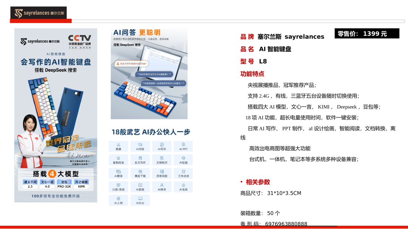The width and height of the screenshot is (408, 229).
Task: Click the spokesperson photo on poster
Action: (x=33, y=141)
